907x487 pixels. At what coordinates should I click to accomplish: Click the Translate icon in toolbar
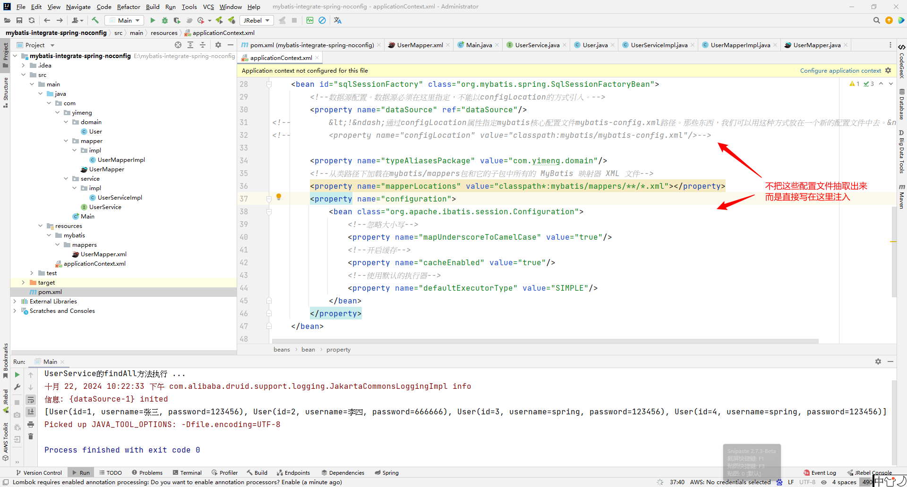337,20
